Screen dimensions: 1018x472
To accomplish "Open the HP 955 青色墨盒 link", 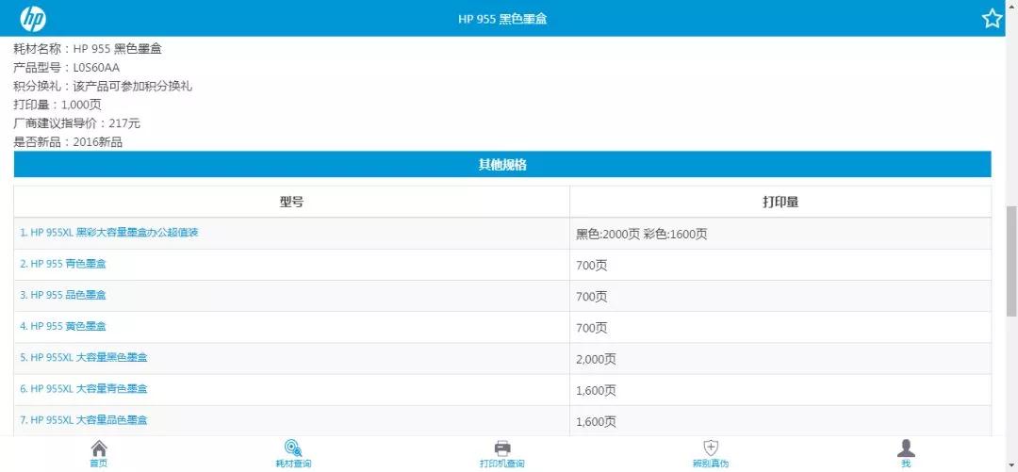I will (63, 264).
